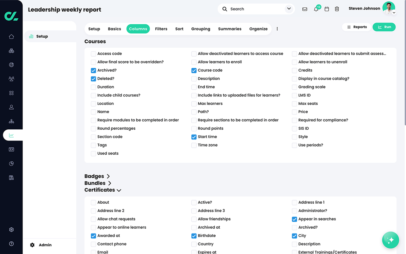Switch to the Filters tab
The width and height of the screenshot is (406, 254).
click(161, 29)
